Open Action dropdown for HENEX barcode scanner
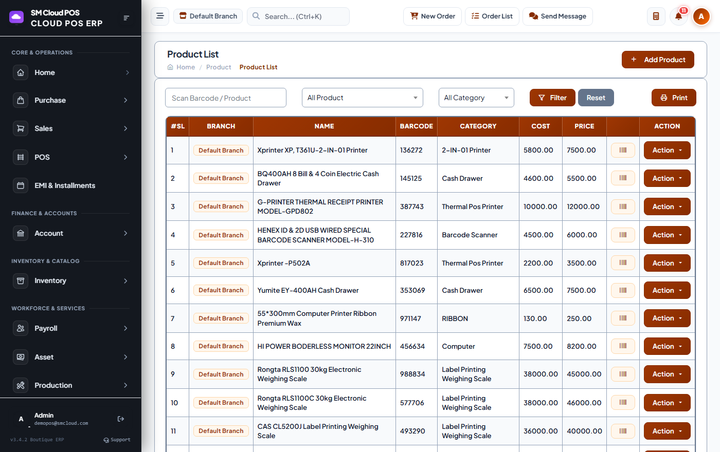720x452 pixels. (667, 235)
